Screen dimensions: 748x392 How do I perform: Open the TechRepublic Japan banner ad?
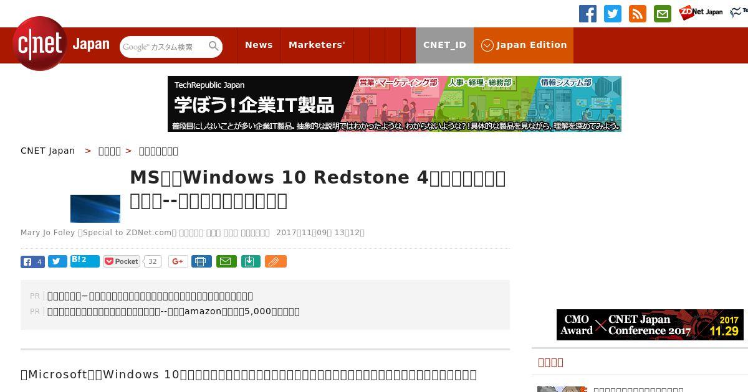tap(395, 104)
